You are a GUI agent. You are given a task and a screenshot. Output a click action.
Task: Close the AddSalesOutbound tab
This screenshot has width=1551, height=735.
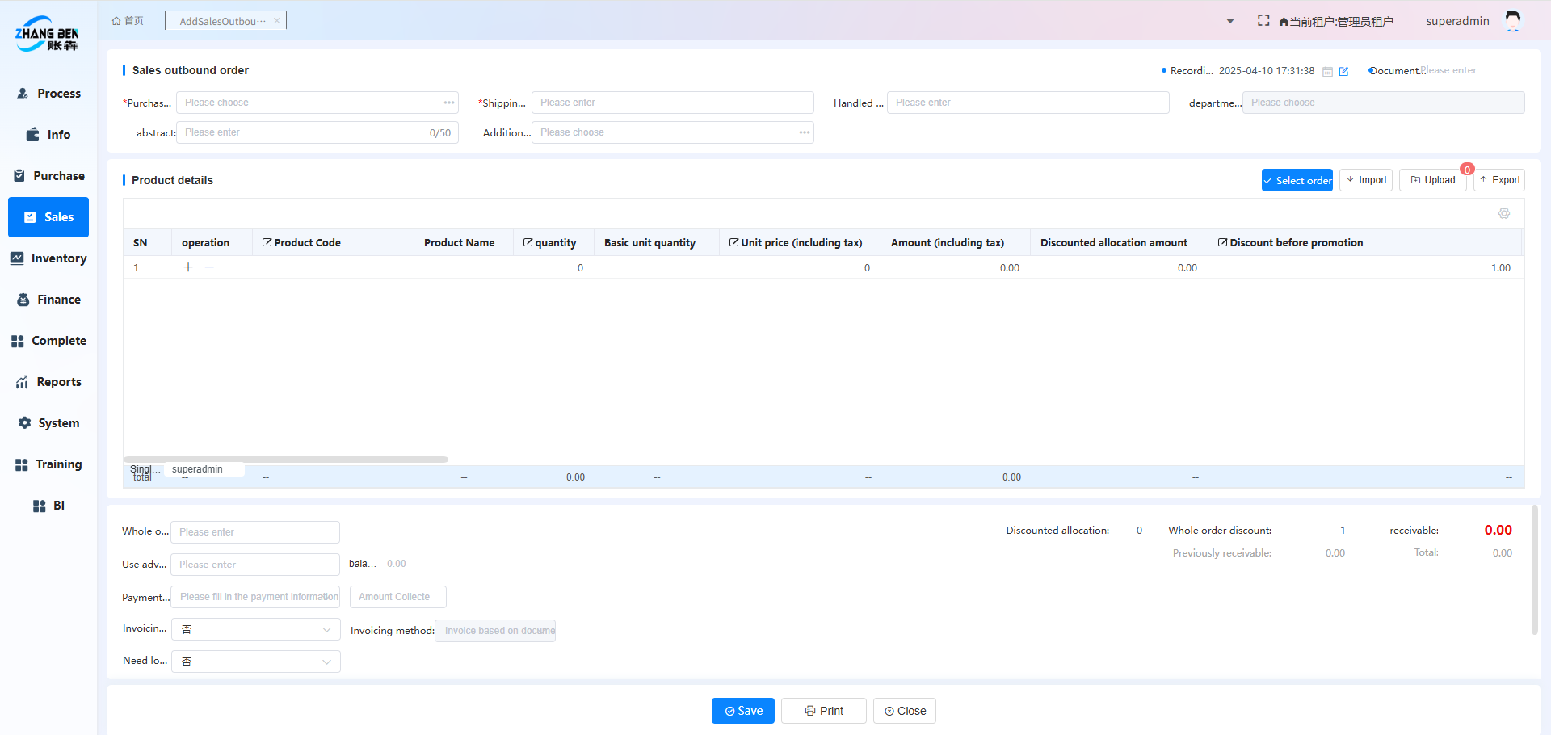point(277,21)
